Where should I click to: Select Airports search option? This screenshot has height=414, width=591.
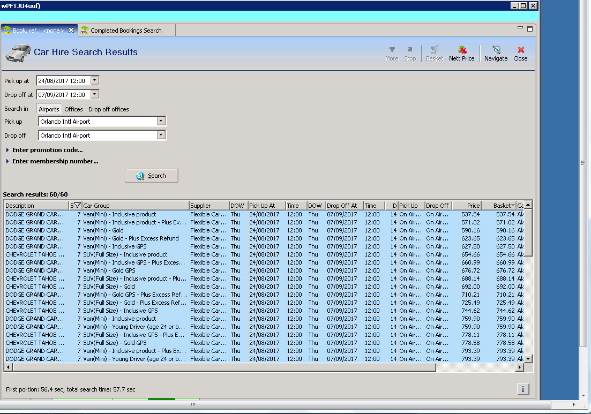pos(49,109)
